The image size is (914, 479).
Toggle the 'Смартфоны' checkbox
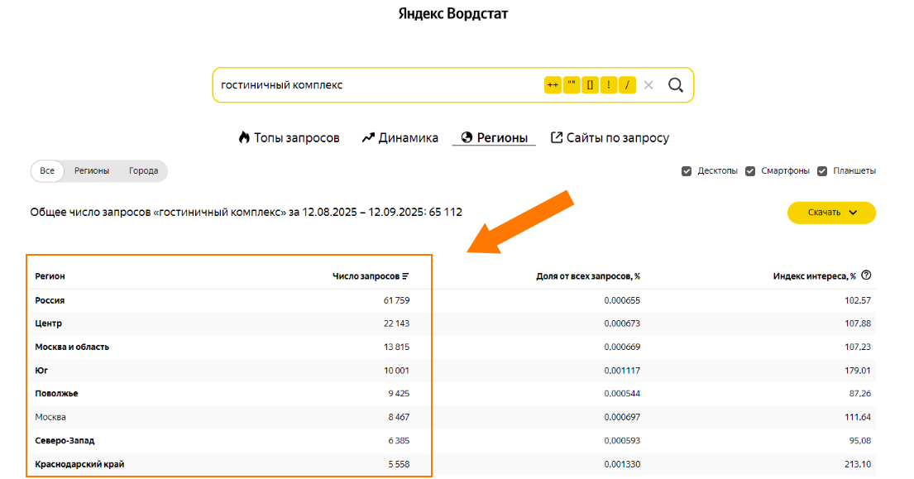[750, 171]
